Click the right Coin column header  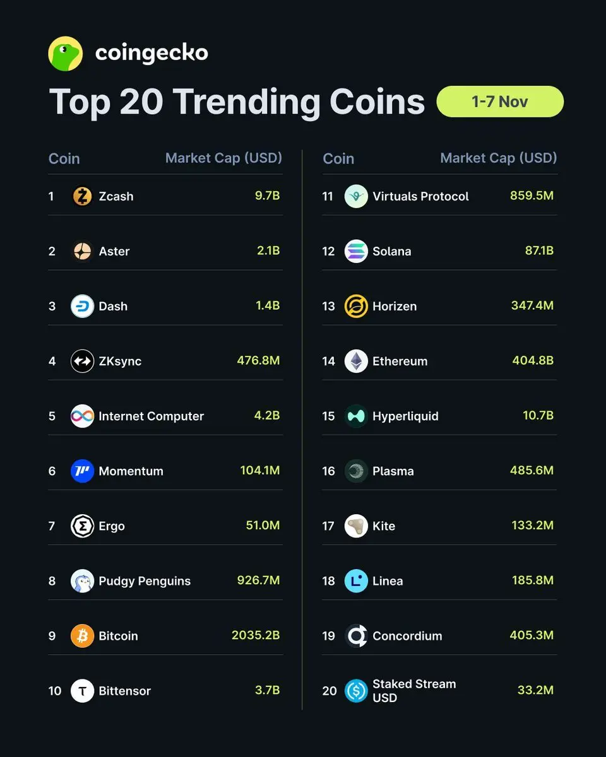coord(338,158)
